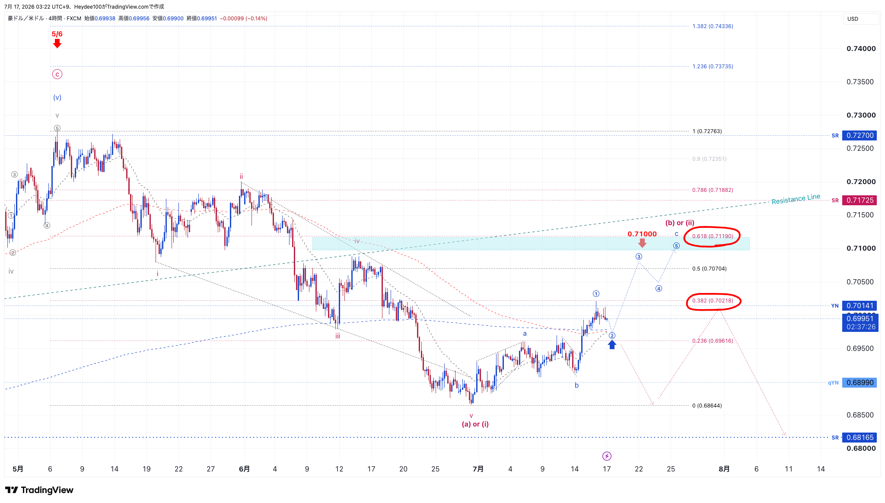The width and height of the screenshot is (885, 503).
Task: Select the blue a wave label
Action: (525, 334)
